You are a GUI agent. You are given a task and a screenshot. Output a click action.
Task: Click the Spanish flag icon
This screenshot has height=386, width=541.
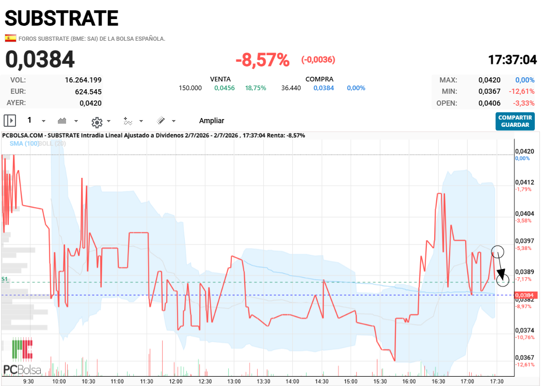pos(10,38)
